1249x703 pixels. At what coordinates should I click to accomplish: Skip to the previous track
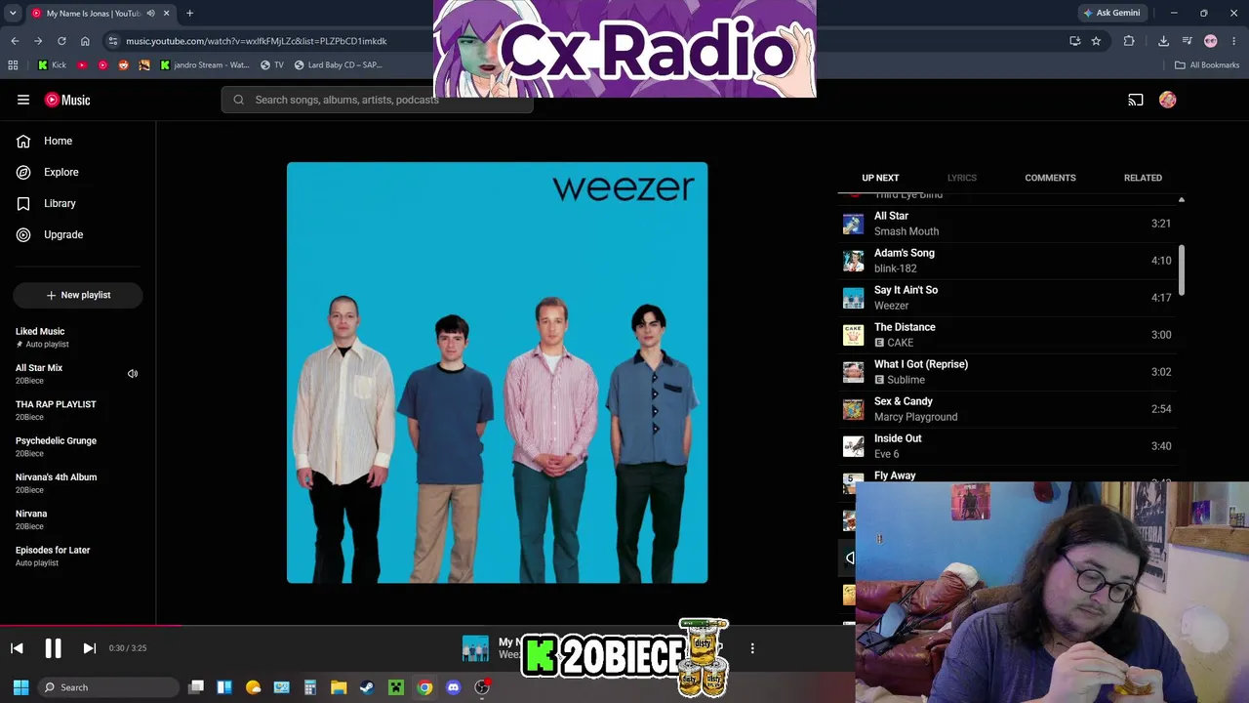click(17, 648)
